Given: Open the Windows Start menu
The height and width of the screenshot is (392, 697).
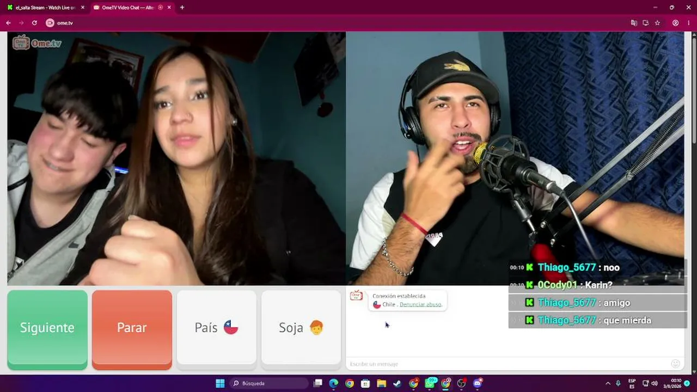Looking at the screenshot, I should point(220,383).
